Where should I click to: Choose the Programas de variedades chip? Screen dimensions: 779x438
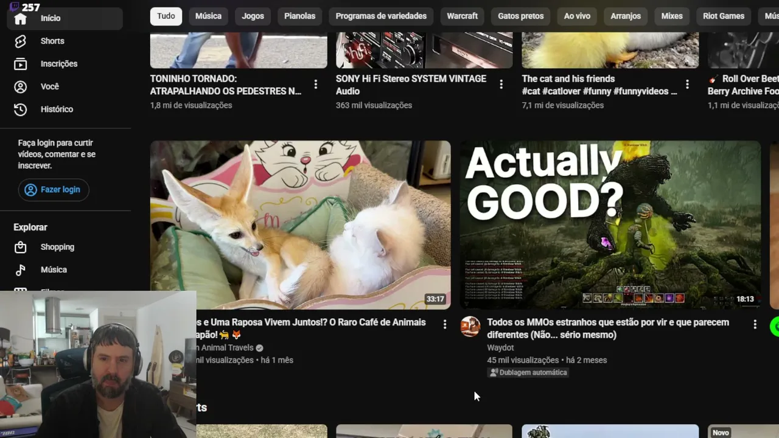coord(381,16)
